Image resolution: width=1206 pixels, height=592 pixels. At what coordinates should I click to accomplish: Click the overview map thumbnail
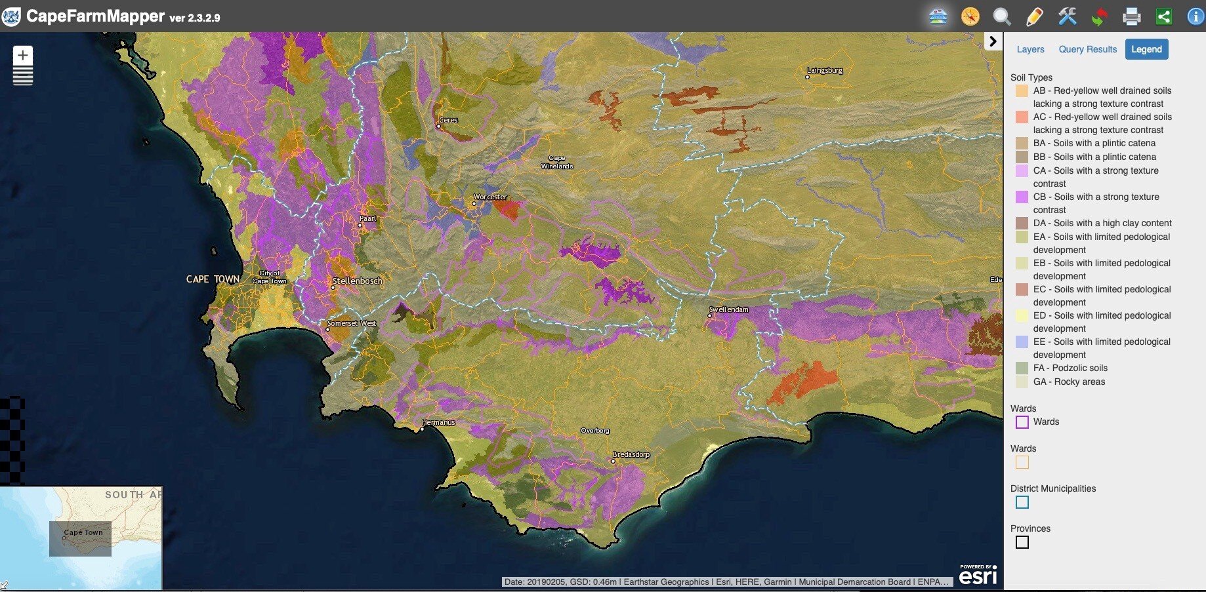click(81, 538)
